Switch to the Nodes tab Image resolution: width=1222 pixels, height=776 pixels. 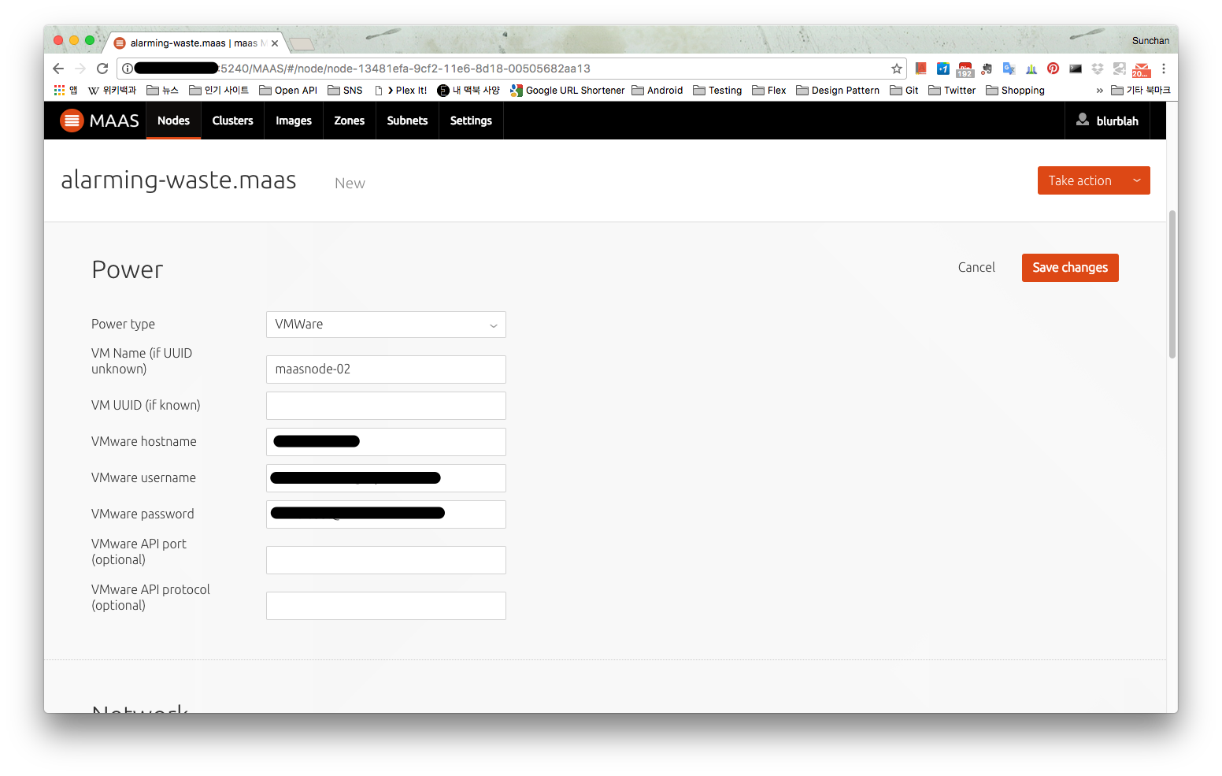coord(173,121)
